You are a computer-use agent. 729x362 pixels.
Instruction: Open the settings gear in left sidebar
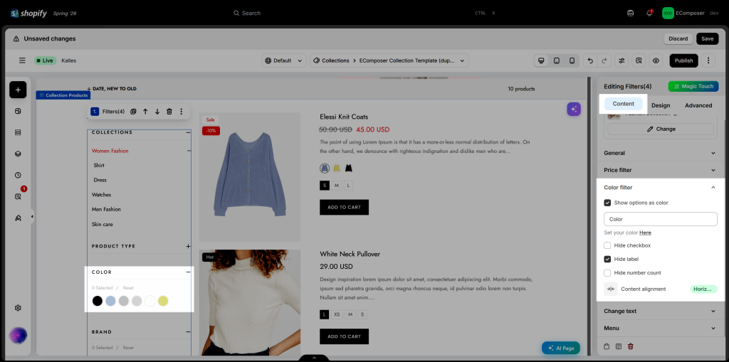[x=18, y=308]
